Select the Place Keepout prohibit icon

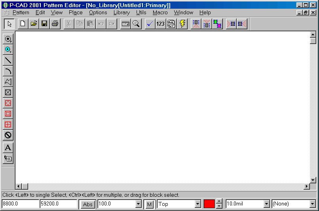point(8,135)
